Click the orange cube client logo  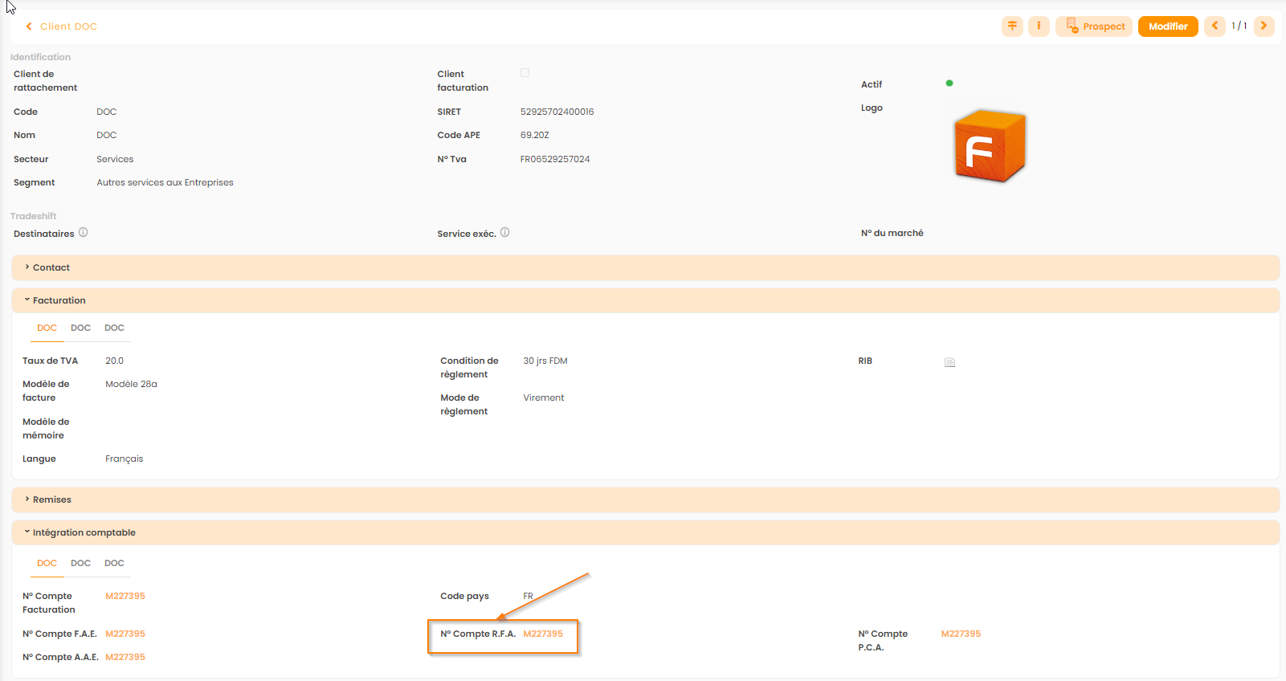[990, 146]
